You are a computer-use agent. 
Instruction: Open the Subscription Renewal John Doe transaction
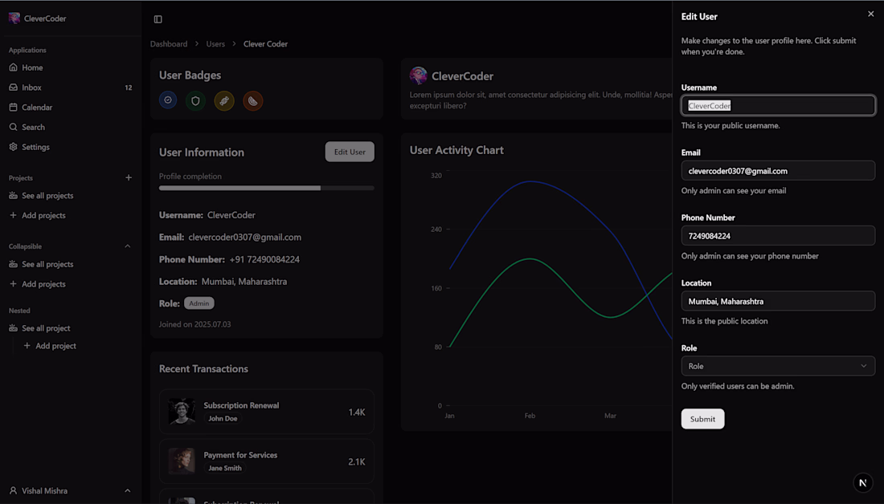(x=267, y=412)
